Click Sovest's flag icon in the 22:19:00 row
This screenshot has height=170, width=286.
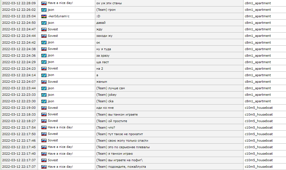(44, 108)
